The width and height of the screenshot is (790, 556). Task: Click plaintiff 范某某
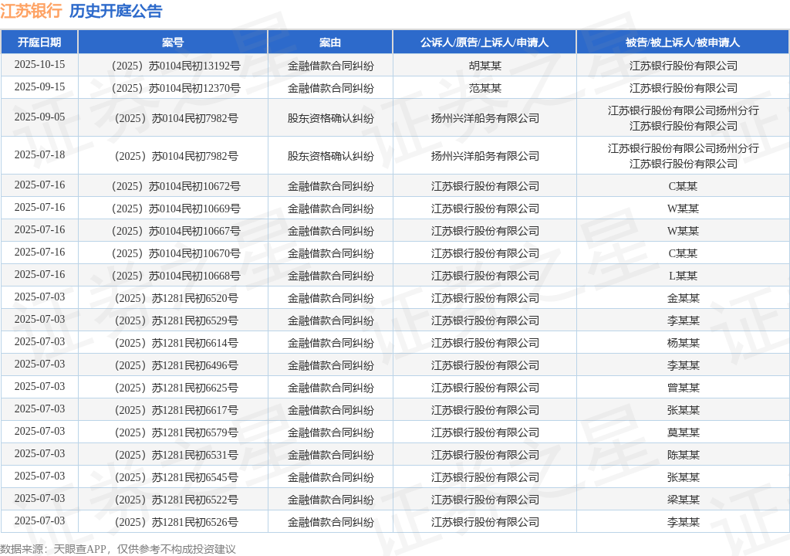click(x=484, y=88)
